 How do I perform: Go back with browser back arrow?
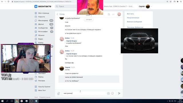point(2,2)
